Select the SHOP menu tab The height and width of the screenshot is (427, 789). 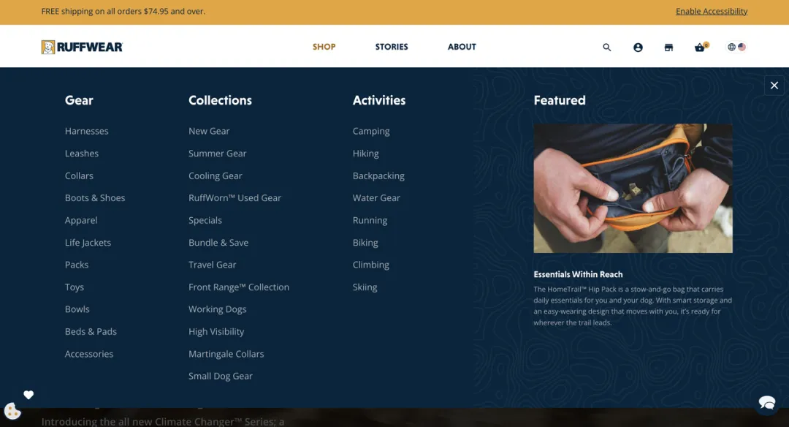click(324, 47)
